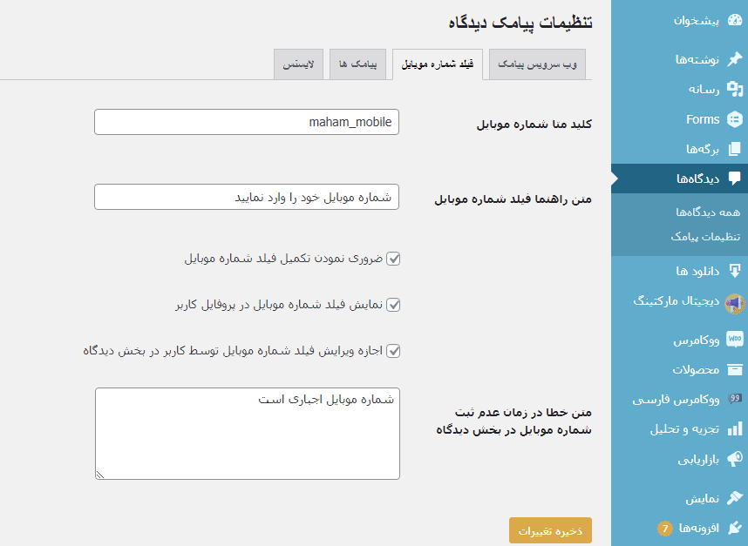
Task: Open the دانلود ها menu item
Action: (x=679, y=271)
